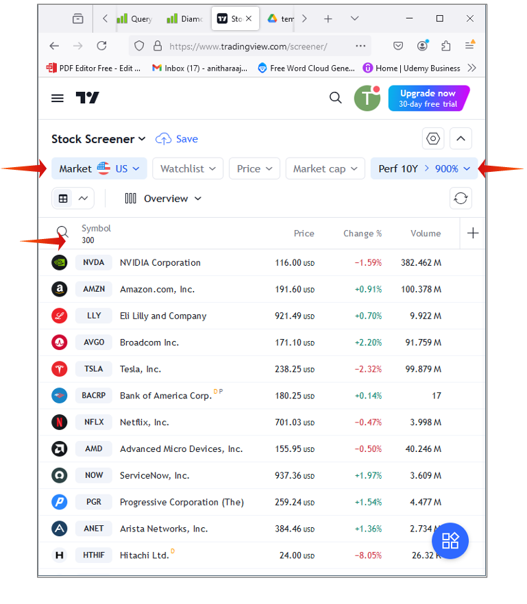Open the TSLA ticker symbol
Image resolution: width=527 pixels, height=604 pixels.
94,368
